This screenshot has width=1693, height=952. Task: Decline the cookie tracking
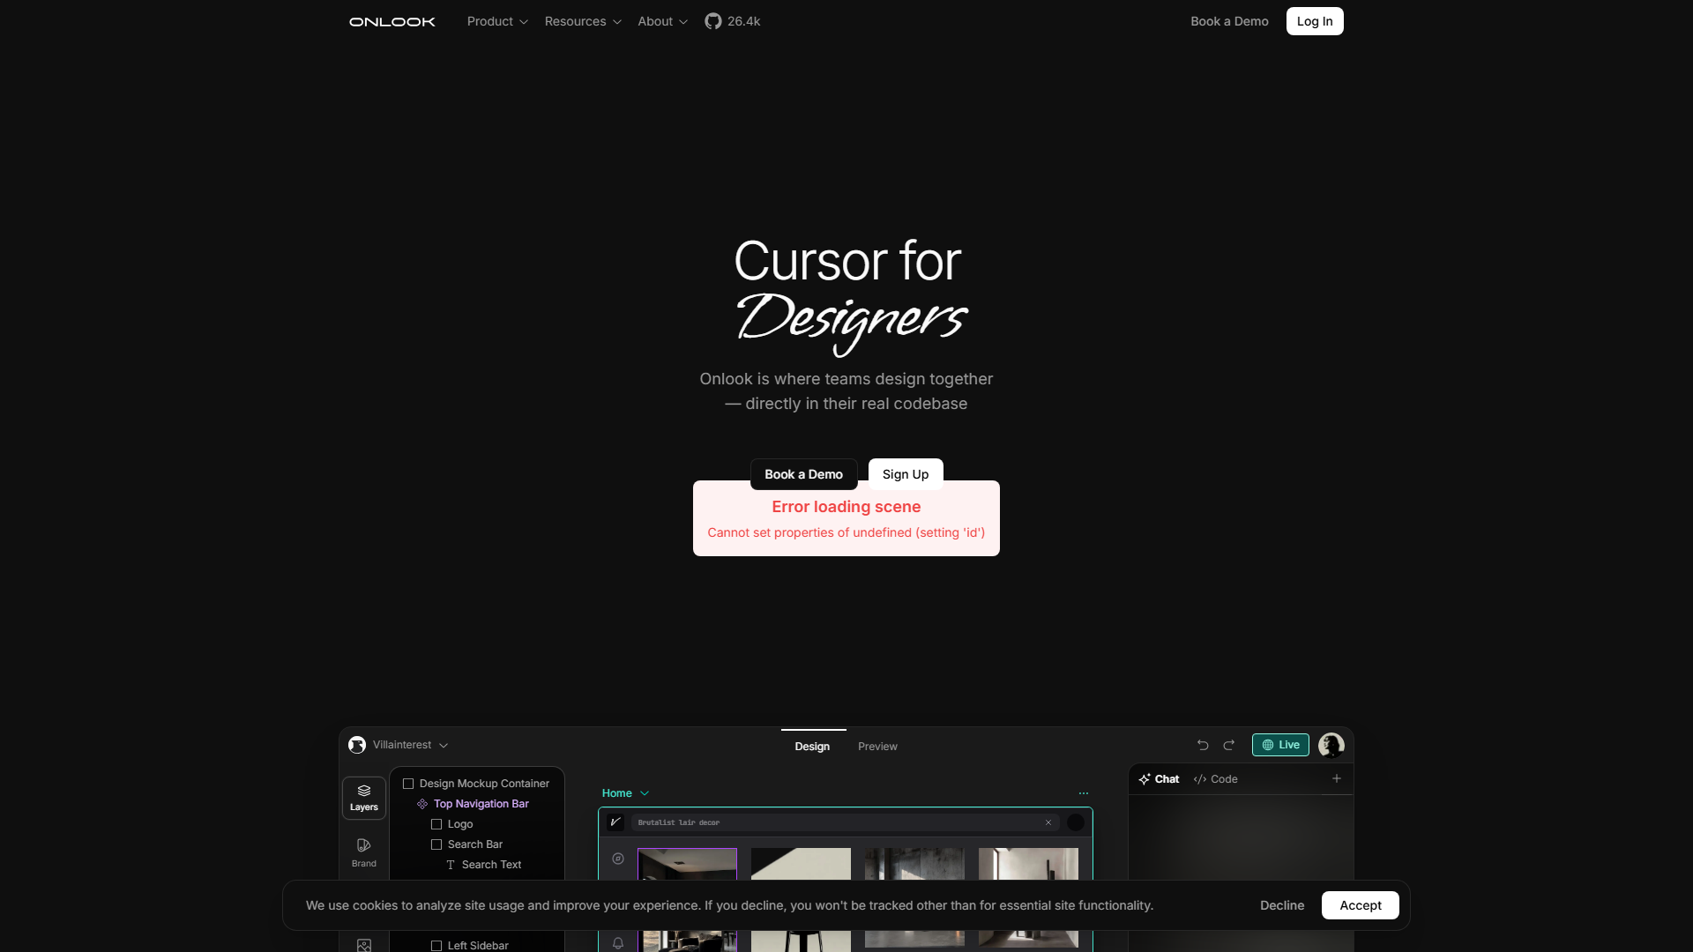click(1282, 905)
